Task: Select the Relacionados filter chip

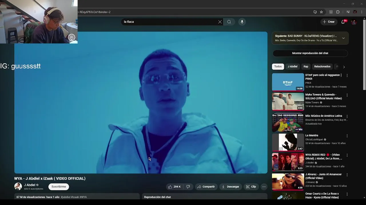Action: (x=322, y=67)
